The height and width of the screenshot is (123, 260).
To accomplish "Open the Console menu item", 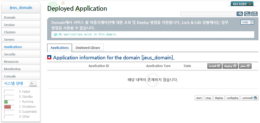I will [x=21, y=76].
